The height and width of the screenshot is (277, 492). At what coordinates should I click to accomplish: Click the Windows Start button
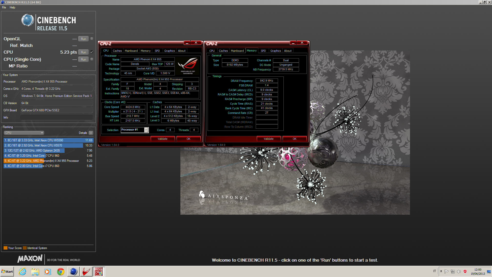pyautogui.click(x=7, y=272)
